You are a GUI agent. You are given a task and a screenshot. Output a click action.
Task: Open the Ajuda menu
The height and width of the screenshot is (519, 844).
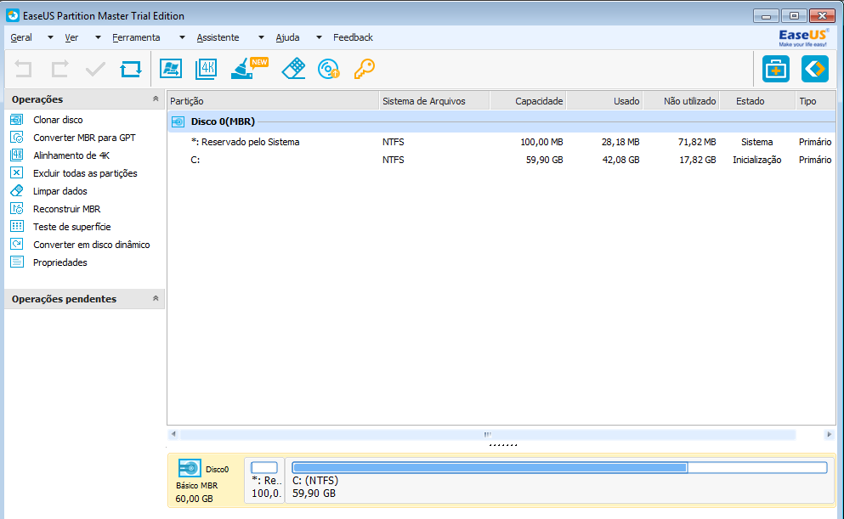point(287,37)
